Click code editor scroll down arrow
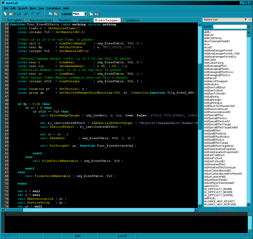This screenshot has width=253, height=239. click(200, 206)
